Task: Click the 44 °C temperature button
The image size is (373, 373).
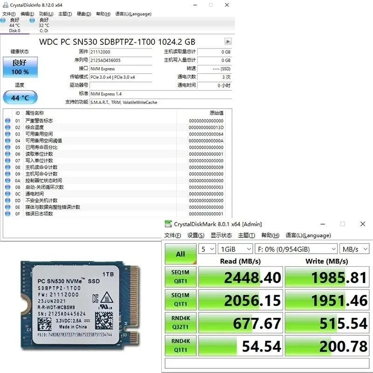Action: tap(20, 97)
